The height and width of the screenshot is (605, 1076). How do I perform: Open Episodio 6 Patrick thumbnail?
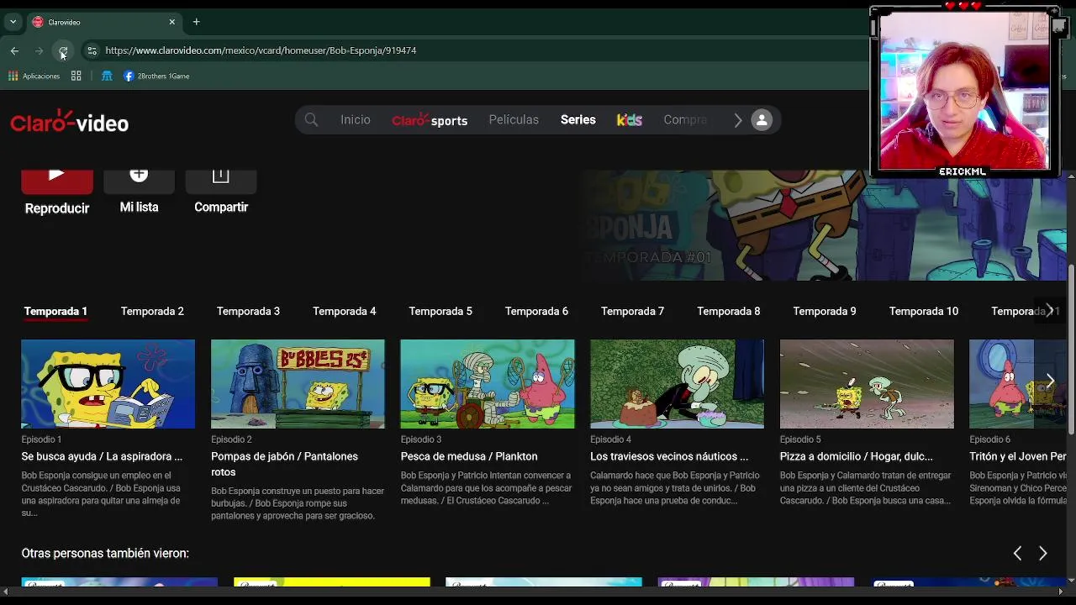click(x=1018, y=384)
